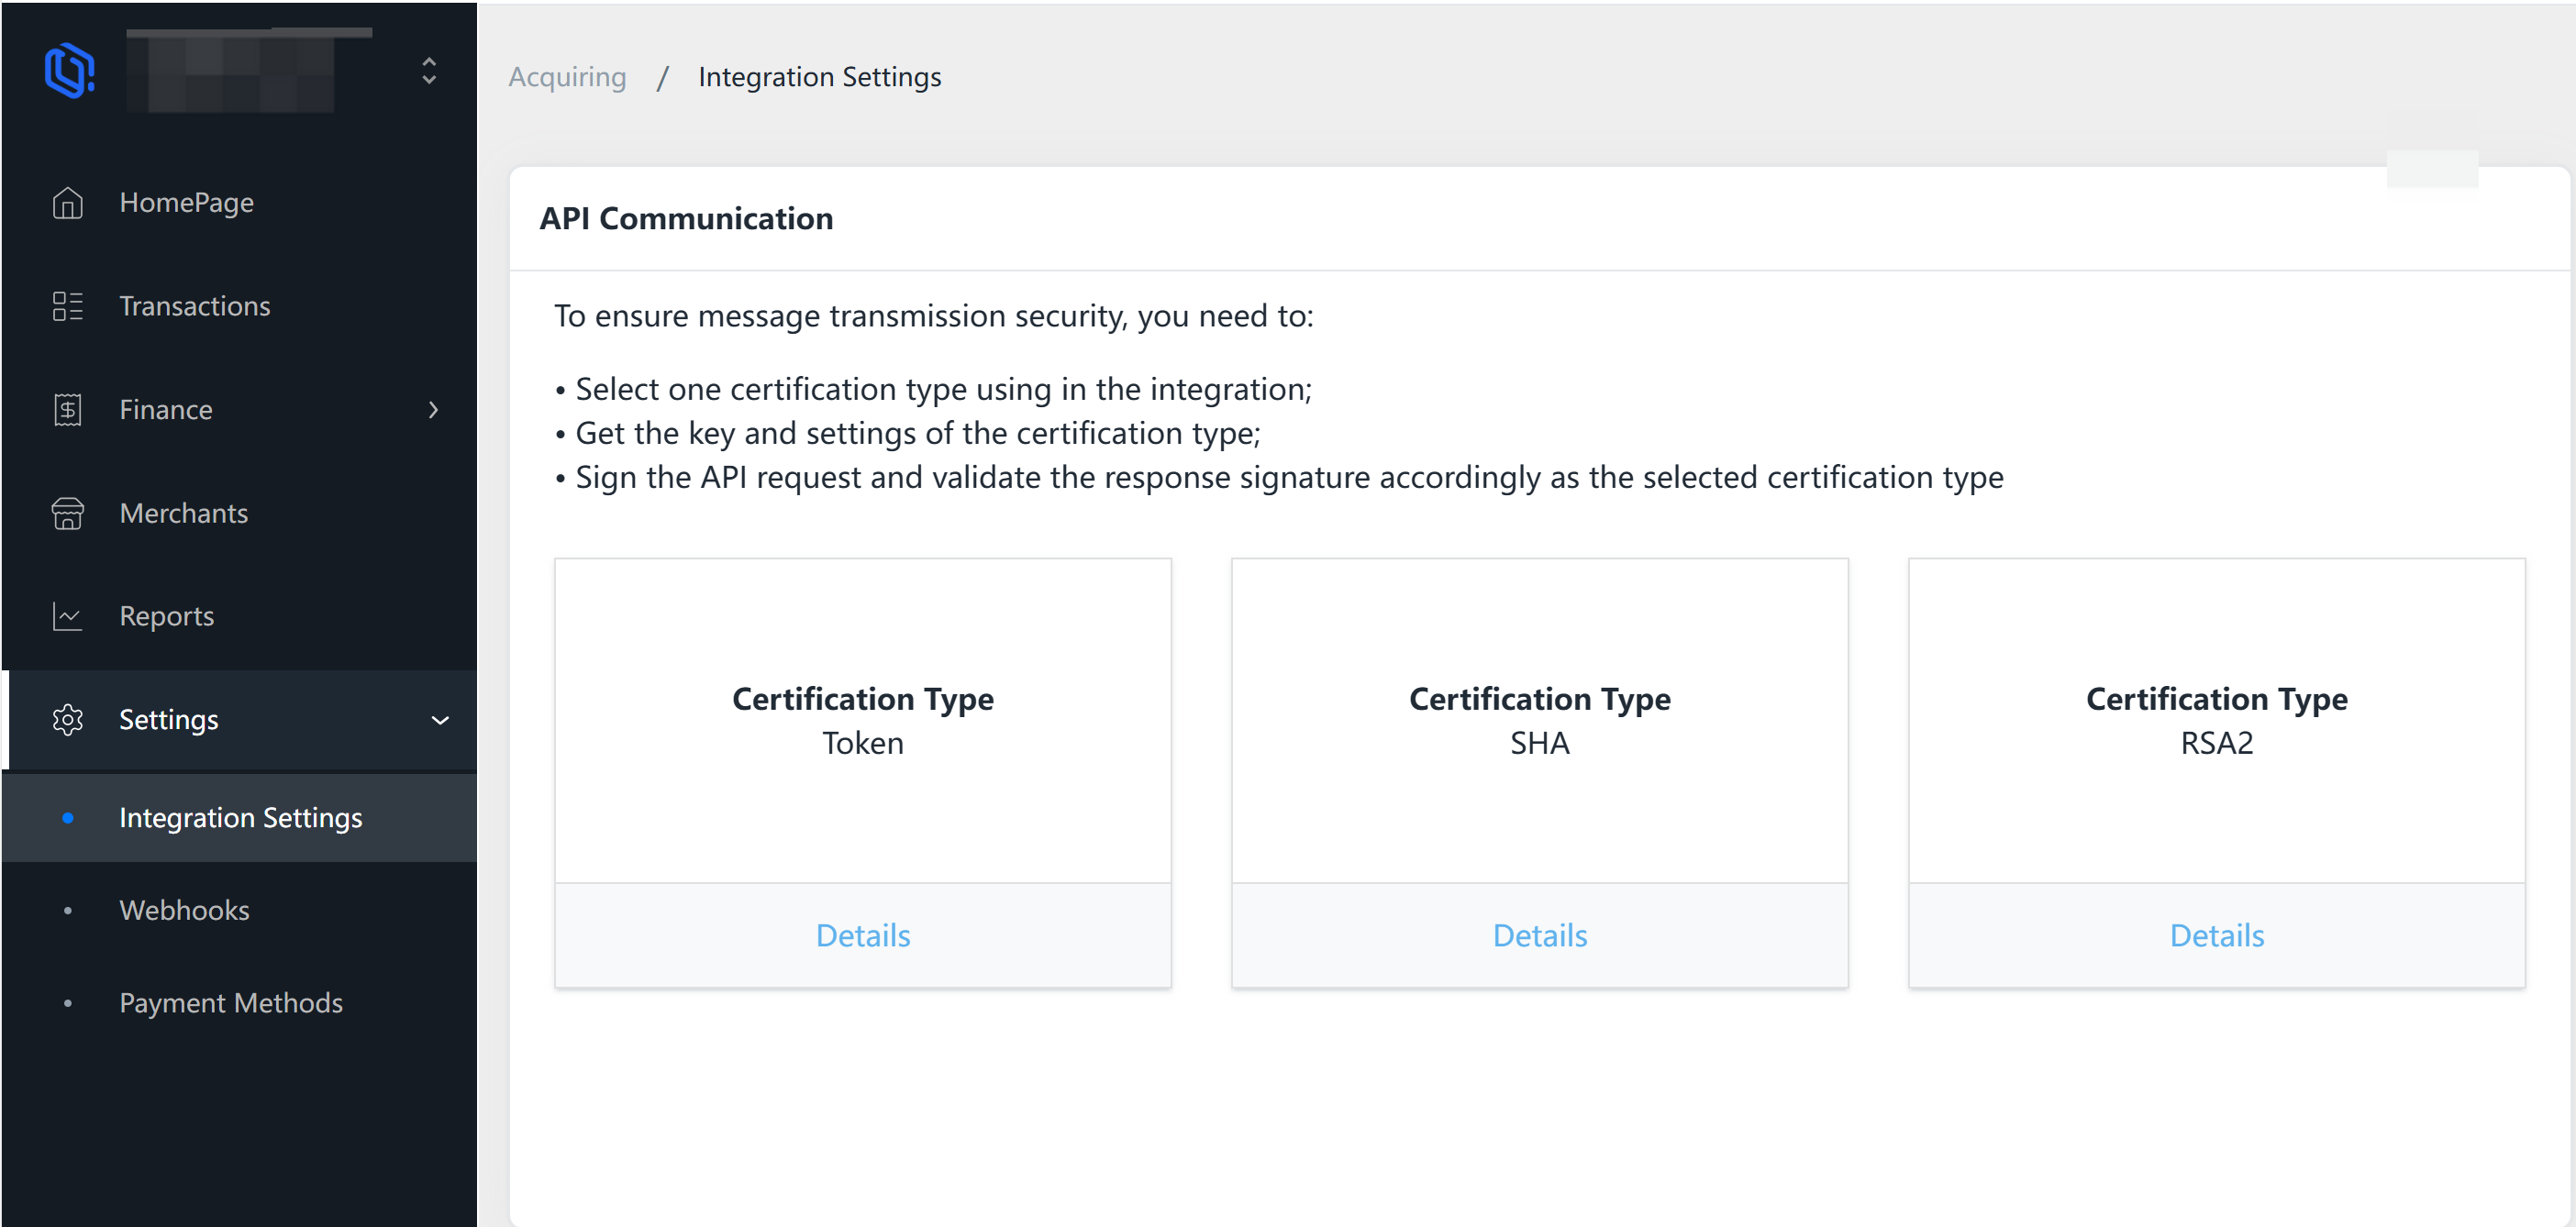This screenshot has width=2576, height=1227.
Task: Open Details for RSA2 certification
Action: point(2216,935)
